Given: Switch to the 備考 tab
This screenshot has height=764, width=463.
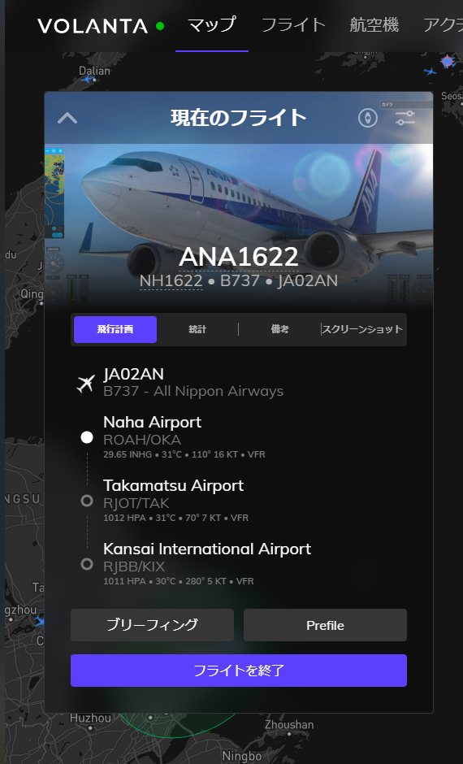Looking at the screenshot, I should (x=279, y=329).
